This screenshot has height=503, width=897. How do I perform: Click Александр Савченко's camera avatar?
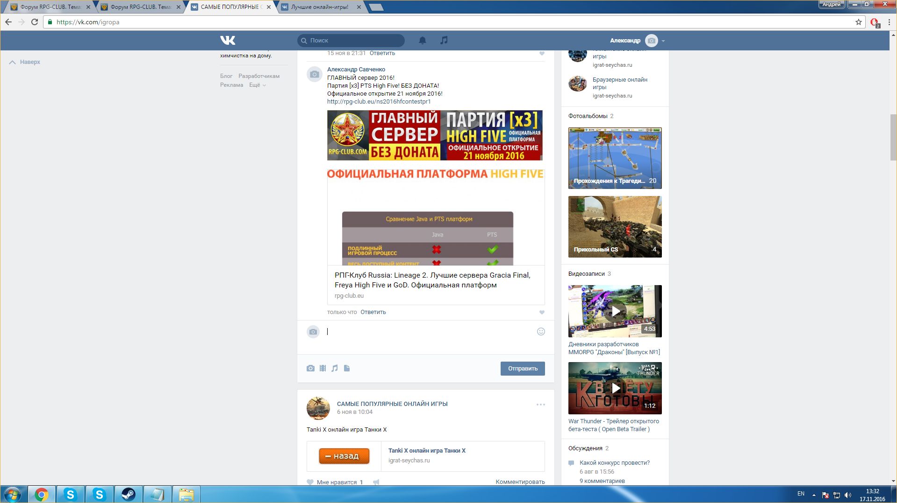coord(315,74)
